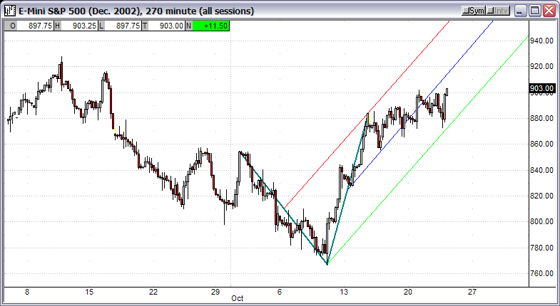The height and width of the screenshot is (306, 560).
Task: Click the 760.00 label on the price axis
Action: [x=542, y=273]
